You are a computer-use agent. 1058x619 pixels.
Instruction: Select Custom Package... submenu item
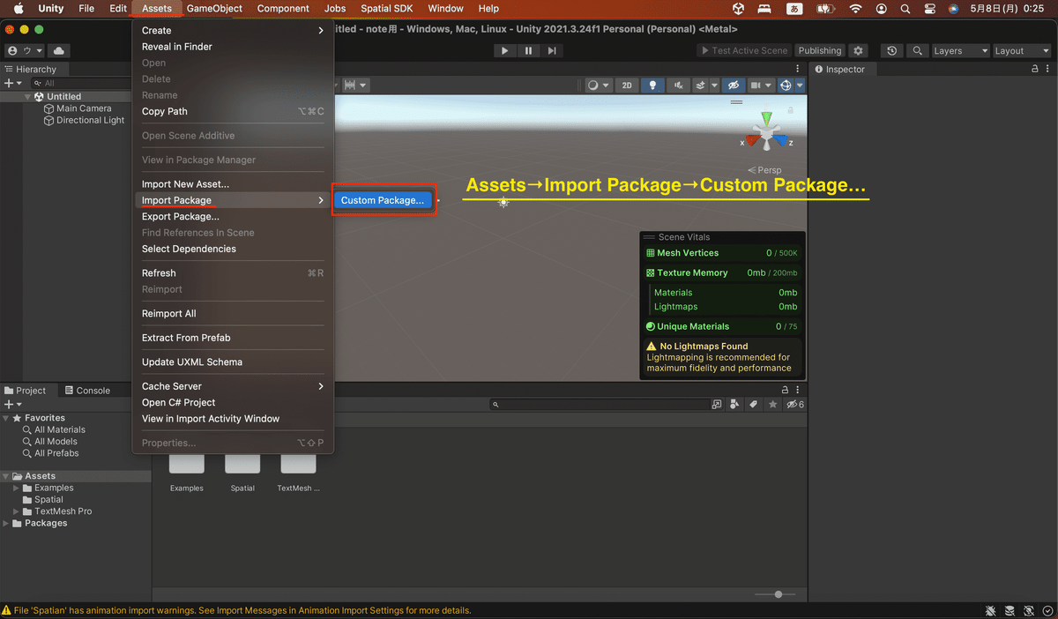click(x=383, y=200)
